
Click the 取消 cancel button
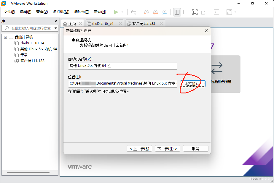195,149
